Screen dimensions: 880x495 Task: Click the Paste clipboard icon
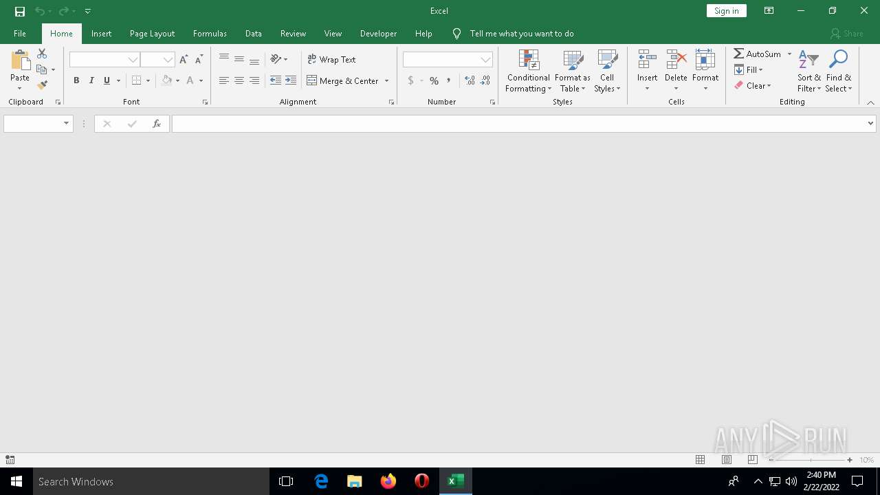pyautogui.click(x=20, y=60)
